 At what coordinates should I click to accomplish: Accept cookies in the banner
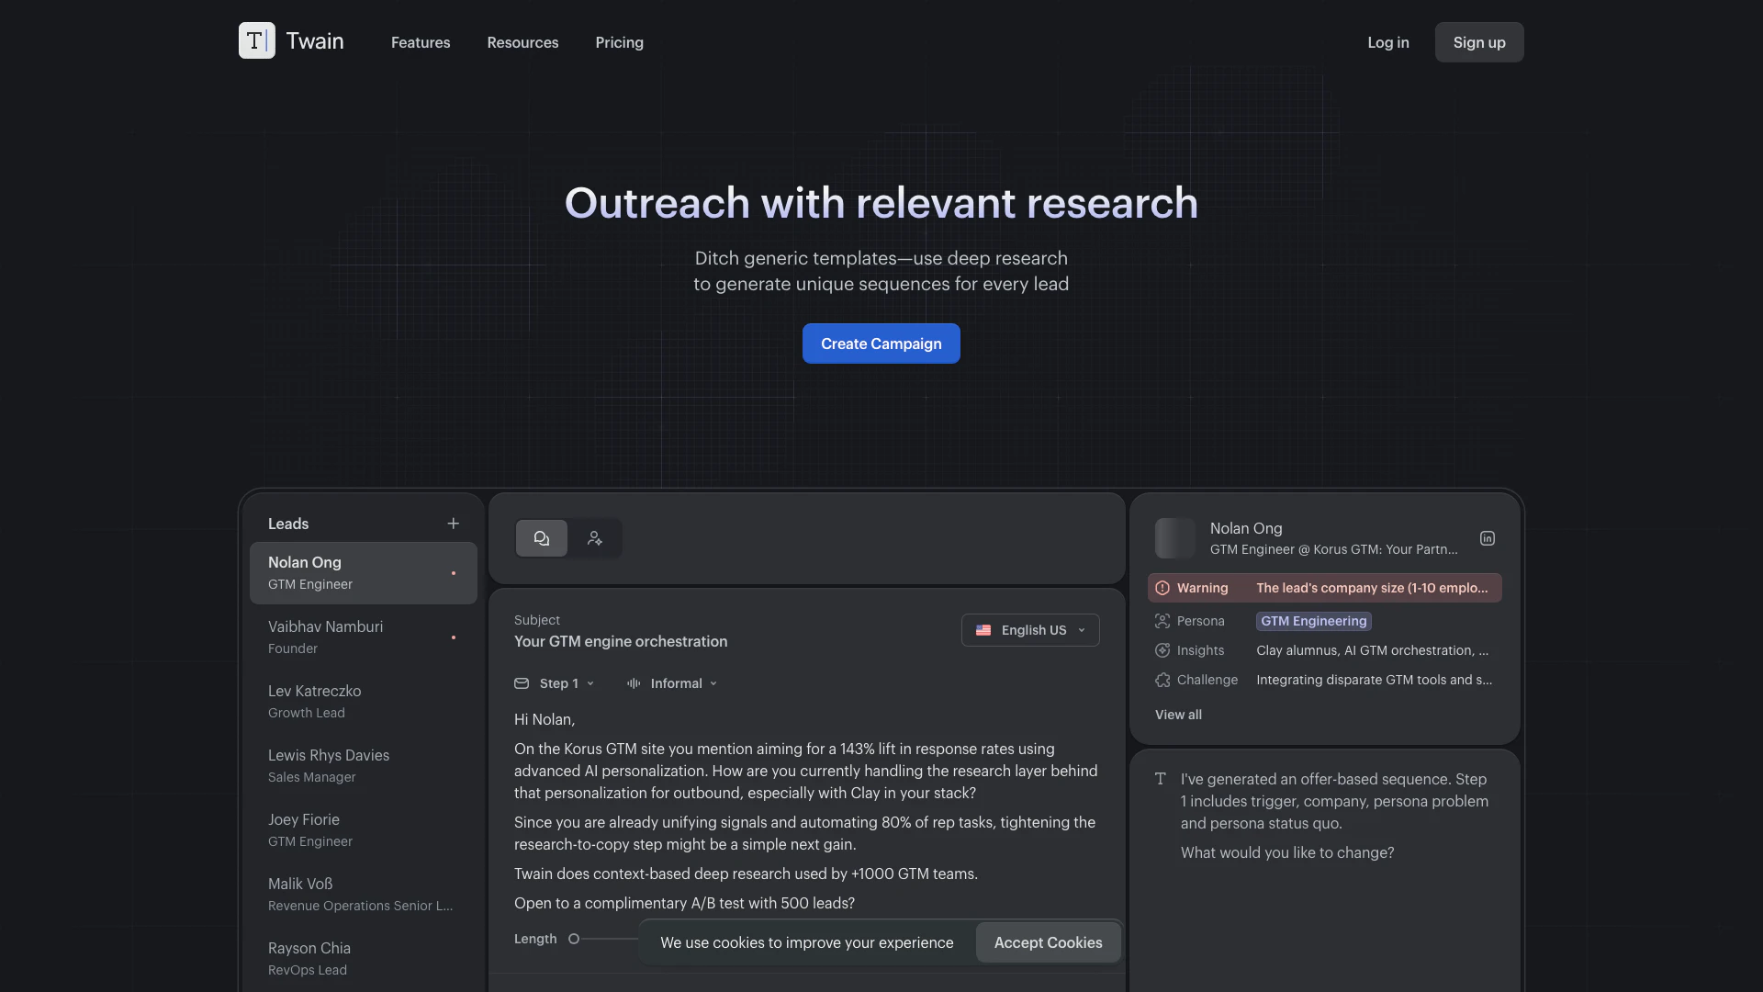tap(1048, 942)
